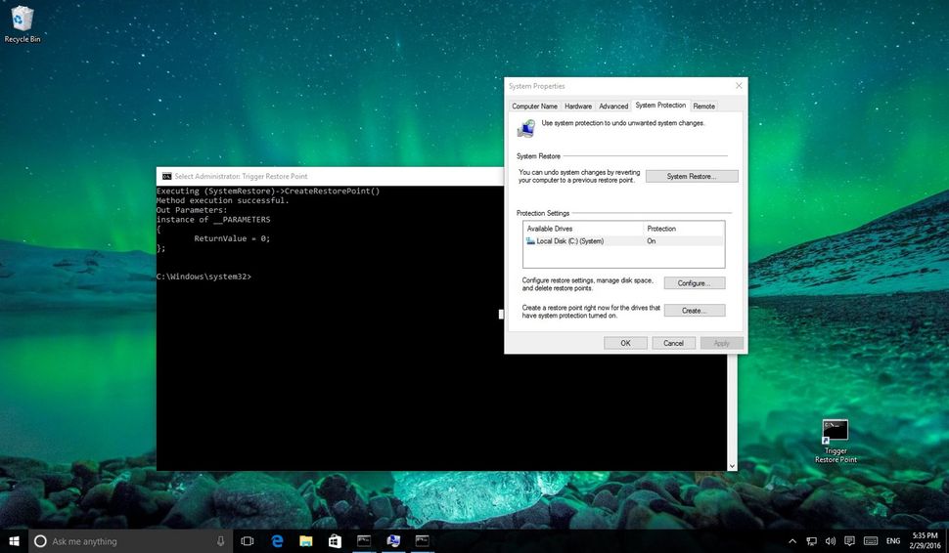
Task: Click the Create... restore point button
Action: click(695, 310)
